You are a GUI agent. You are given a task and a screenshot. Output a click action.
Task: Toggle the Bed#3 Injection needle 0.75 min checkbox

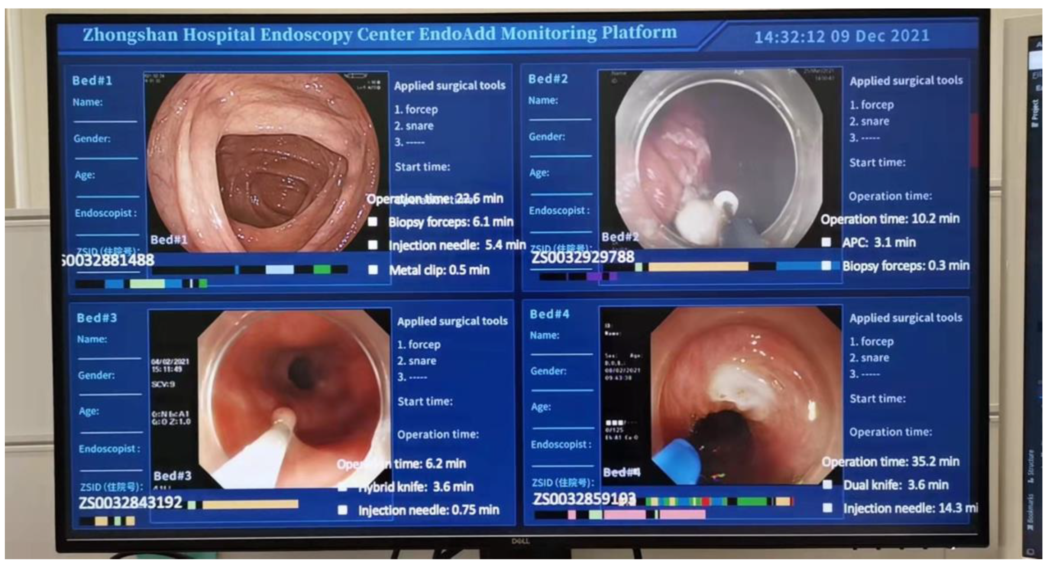[x=343, y=510]
